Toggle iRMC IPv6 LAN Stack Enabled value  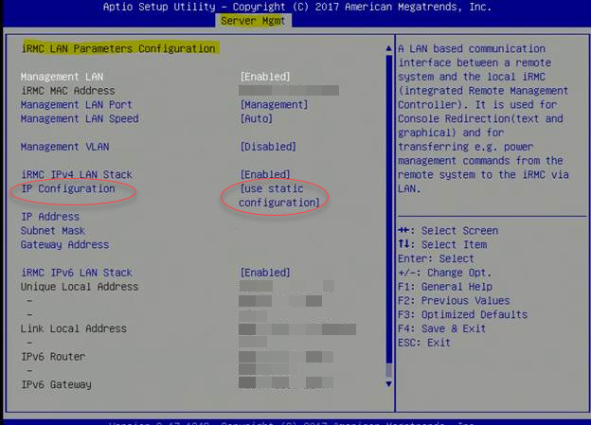pos(265,273)
